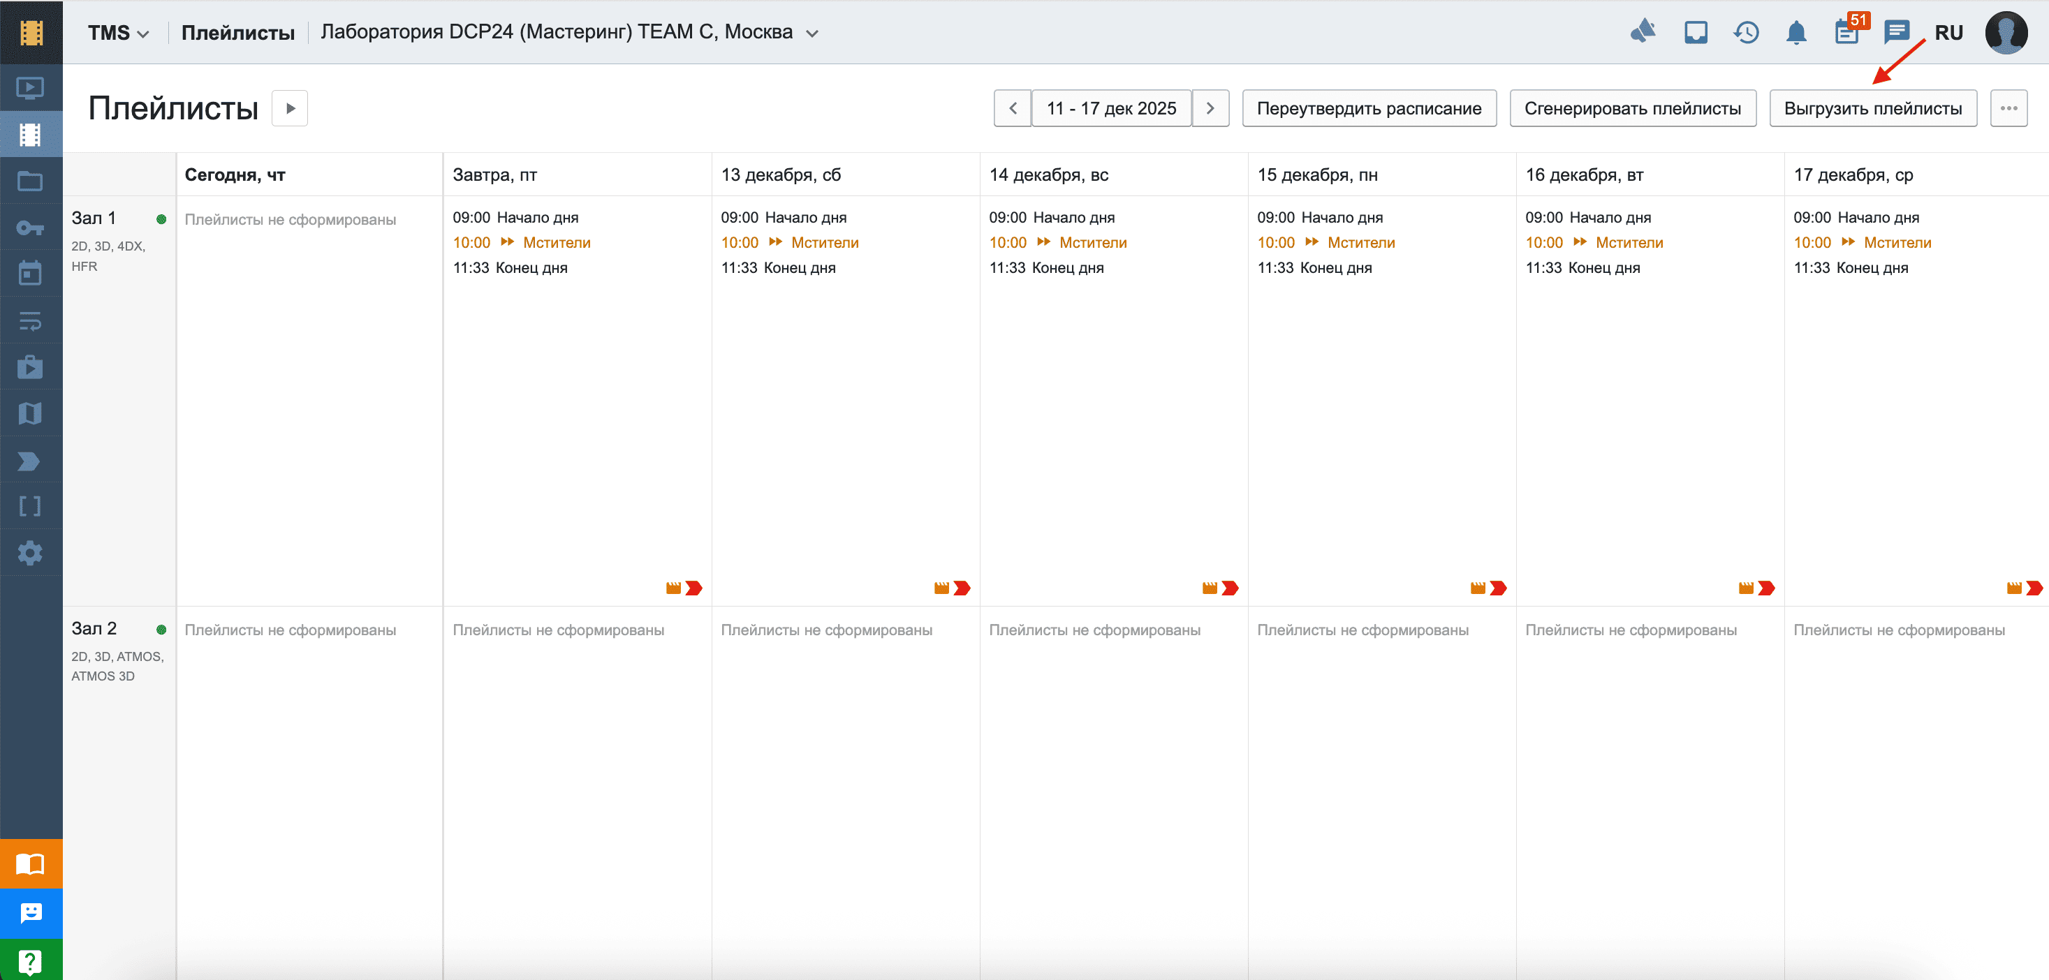Go to next week with right arrow
This screenshot has width=2049, height=980.
pos(1210,108)
